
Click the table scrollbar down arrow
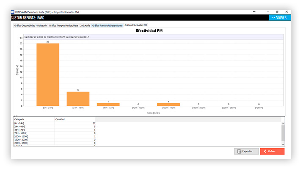[x=283, y=144]
